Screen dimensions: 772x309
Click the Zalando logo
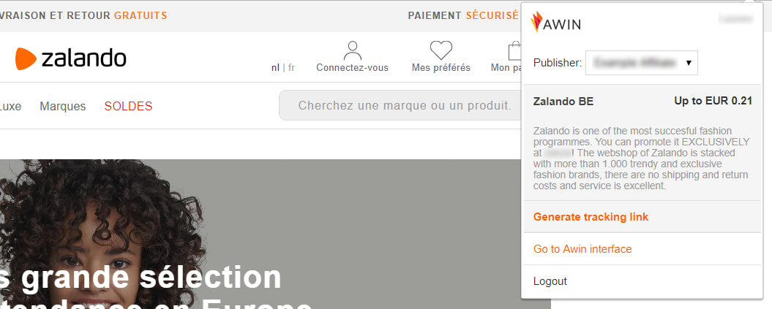pyautogui.click(x=70, y=58)
